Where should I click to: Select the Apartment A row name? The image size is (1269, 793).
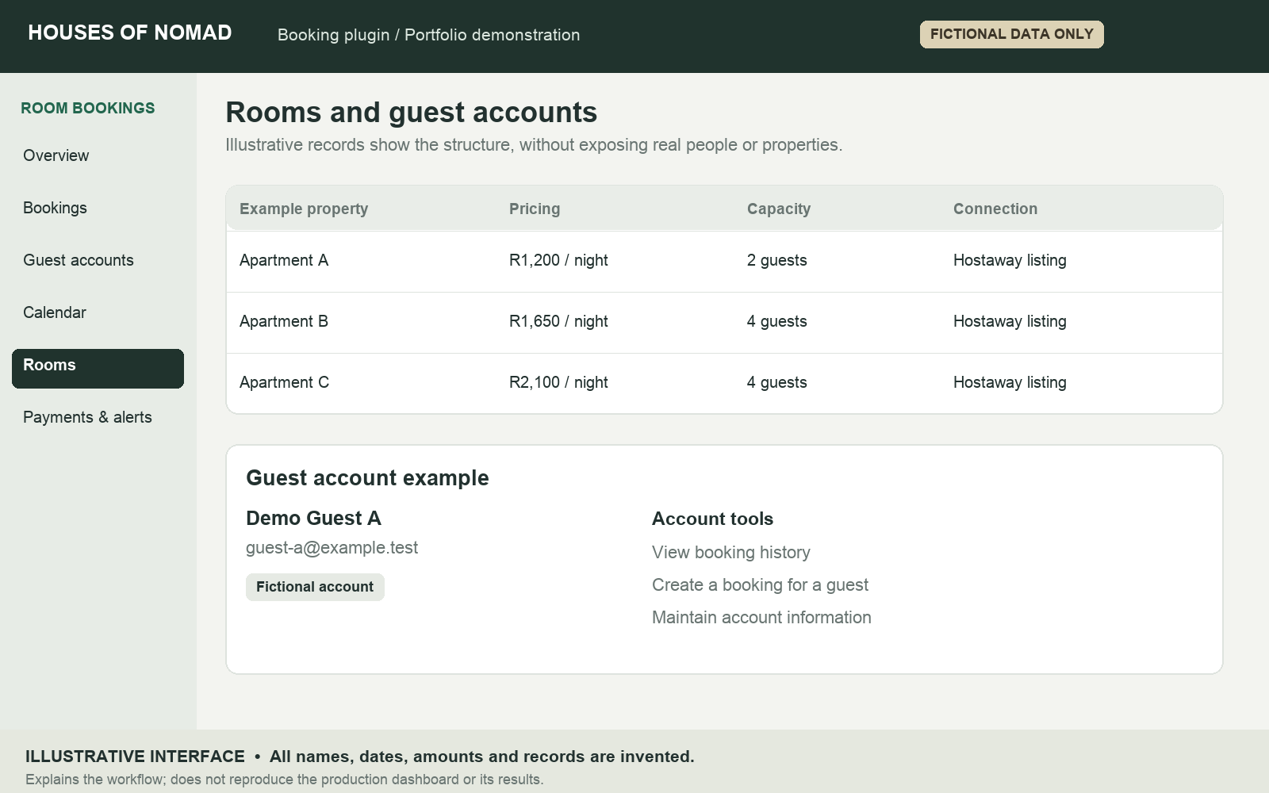[x=284, y=260]
